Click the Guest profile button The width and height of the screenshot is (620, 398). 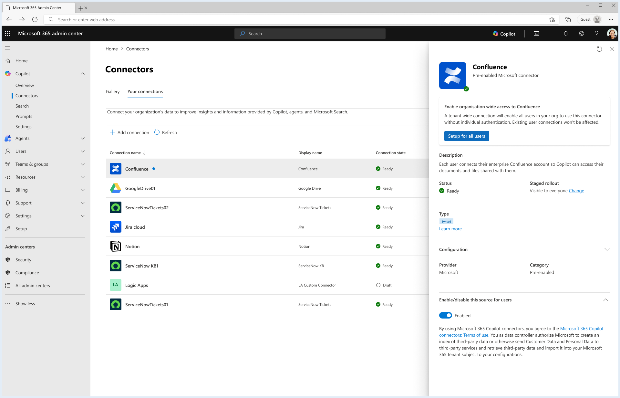click(590, 19)
